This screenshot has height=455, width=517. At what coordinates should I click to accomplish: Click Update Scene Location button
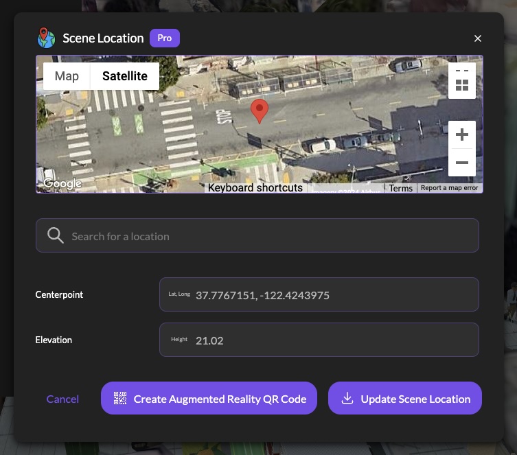(x=405, y=399)
